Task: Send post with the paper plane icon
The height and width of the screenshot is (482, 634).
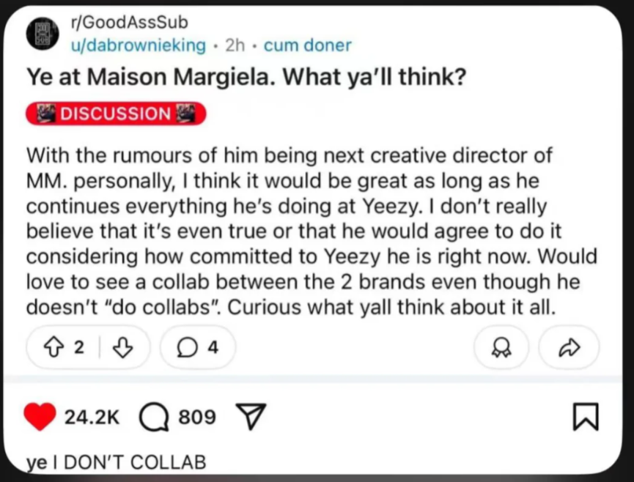Action: pyautogui.click(x=251, y=416)
